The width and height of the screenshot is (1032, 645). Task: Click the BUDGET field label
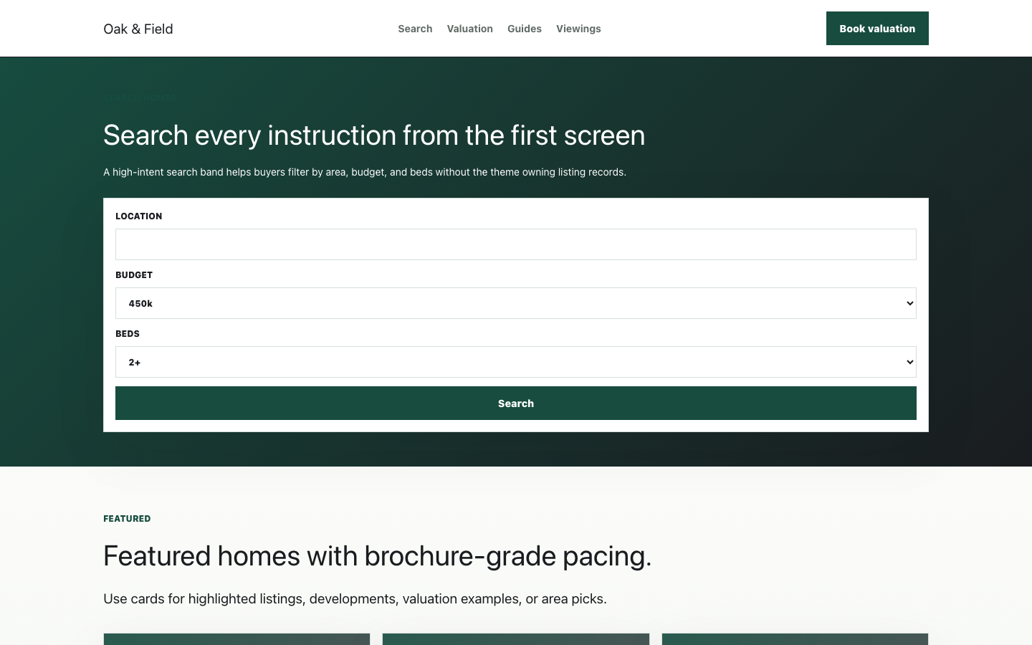[x=134, y=275]
